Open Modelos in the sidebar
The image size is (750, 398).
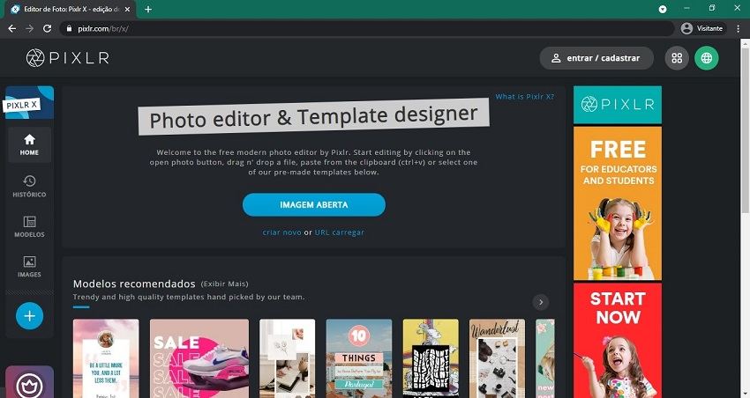pos(29,226)
